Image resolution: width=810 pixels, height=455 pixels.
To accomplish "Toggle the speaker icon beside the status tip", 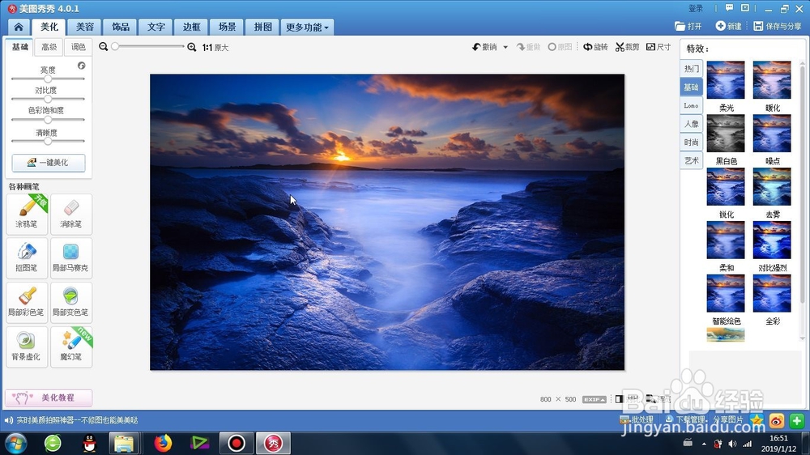I will (8, 420).
